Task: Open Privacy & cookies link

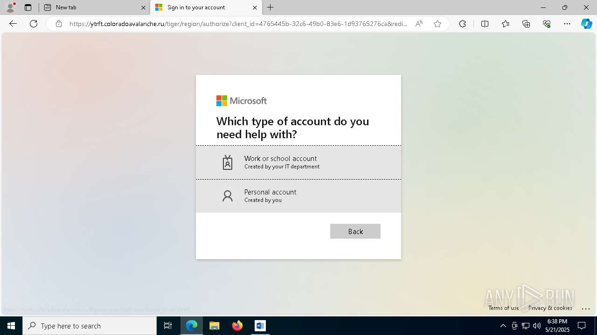Action: [550, 308]
